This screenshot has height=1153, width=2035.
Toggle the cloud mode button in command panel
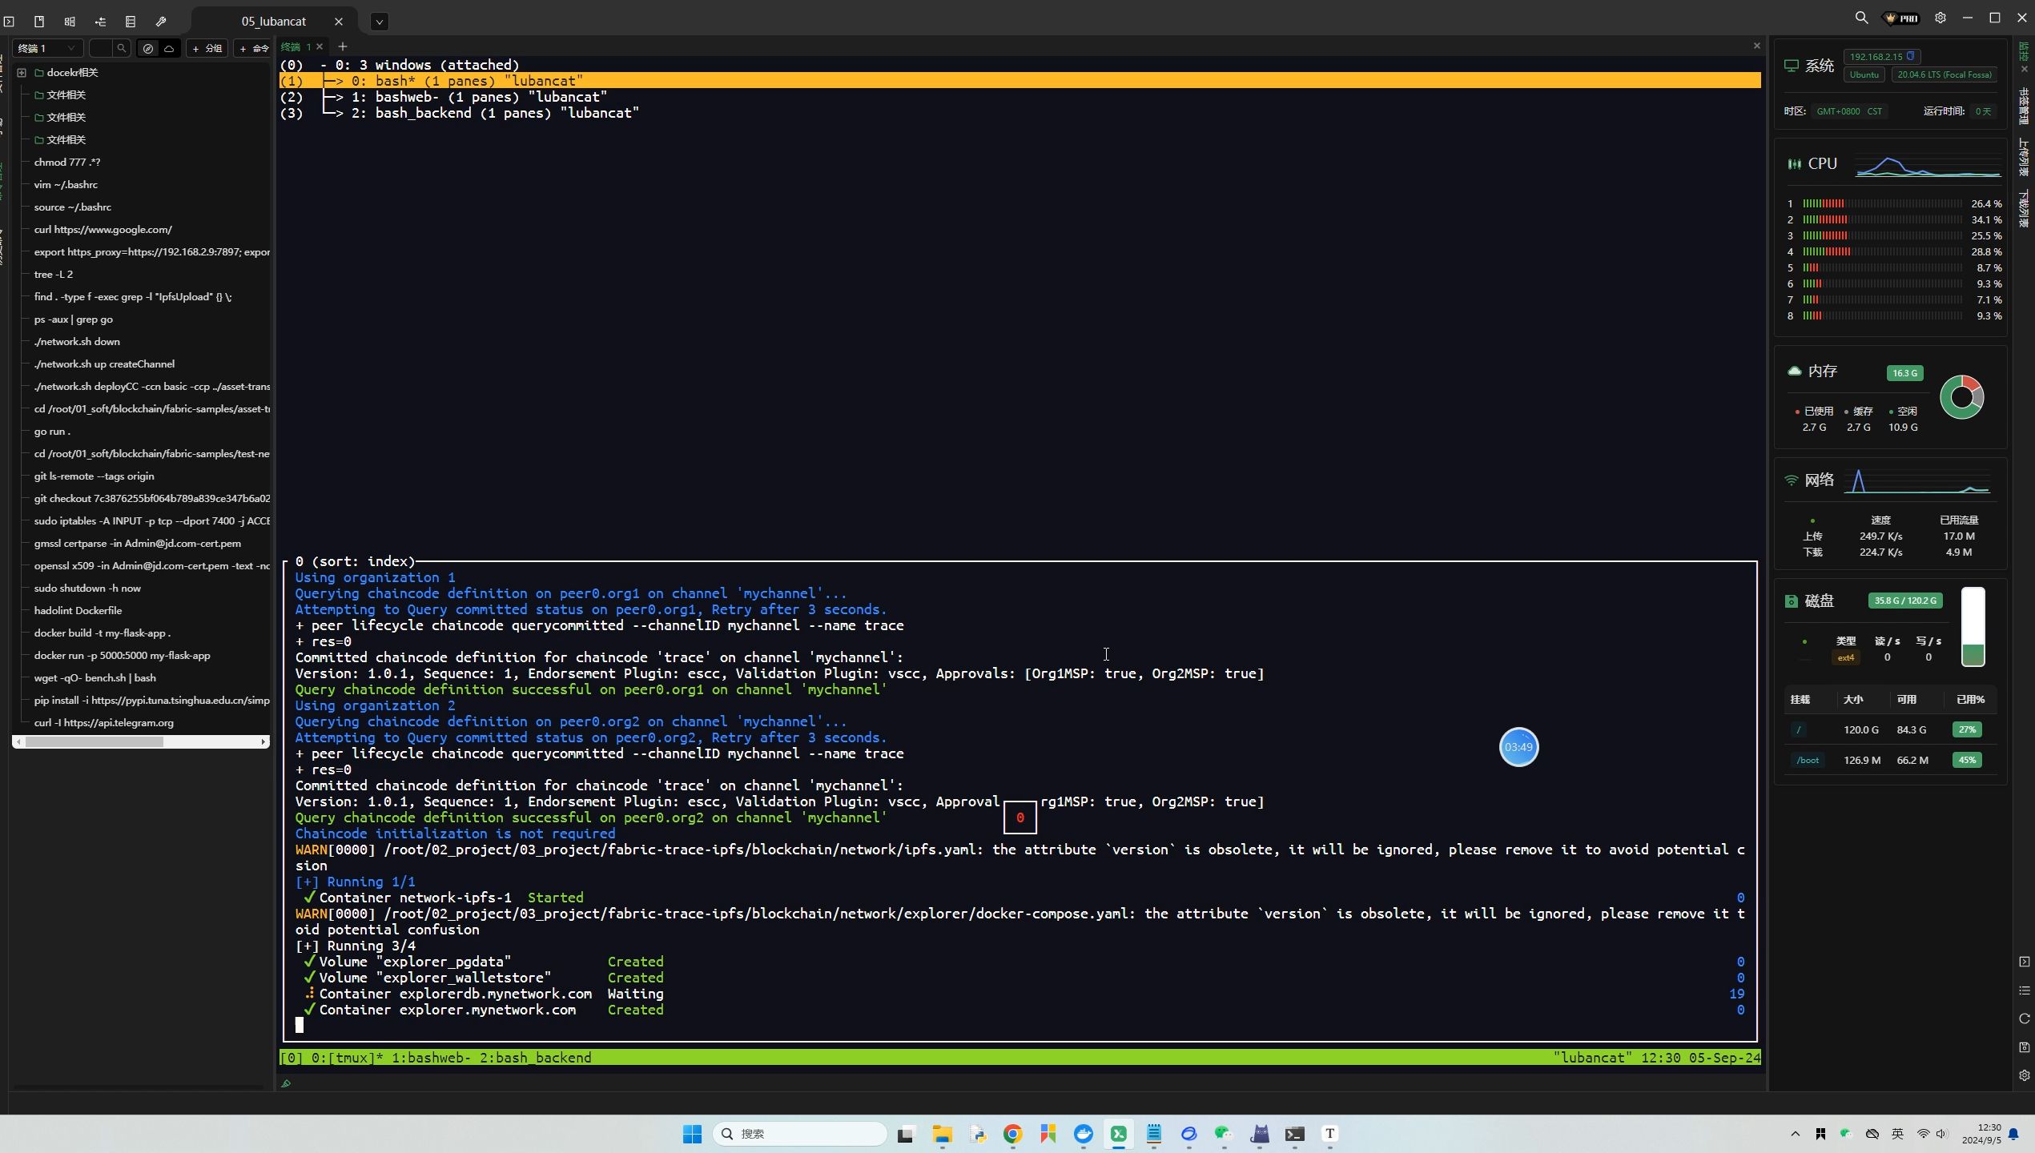pyautogui.click(x=169, y=49)
